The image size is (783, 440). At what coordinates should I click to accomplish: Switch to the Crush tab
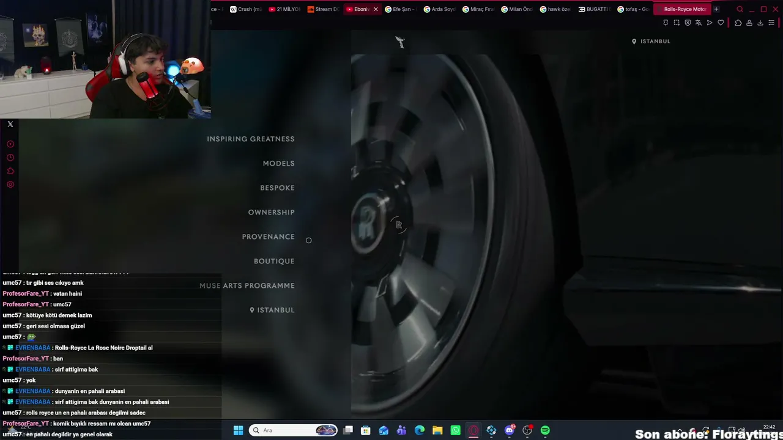pos(246,9)
